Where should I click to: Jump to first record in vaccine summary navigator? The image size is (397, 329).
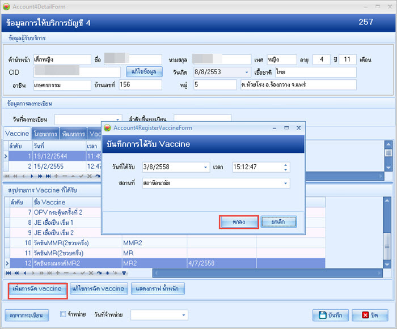pos(8,272)
